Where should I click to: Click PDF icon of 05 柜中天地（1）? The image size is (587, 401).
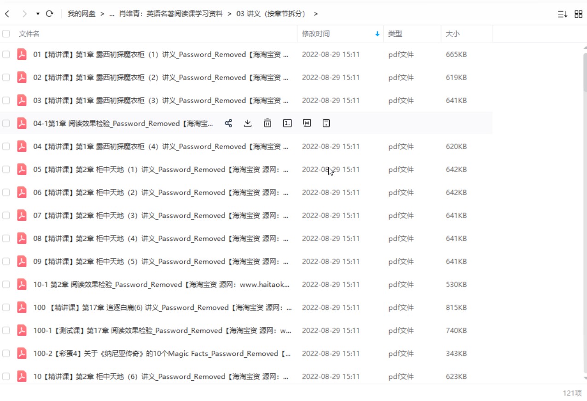(x=22, y=169)
